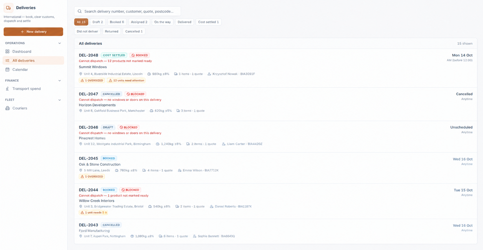
Task: Click the BLOCKED badge on DEL-2047
Action: pos(135,94)
